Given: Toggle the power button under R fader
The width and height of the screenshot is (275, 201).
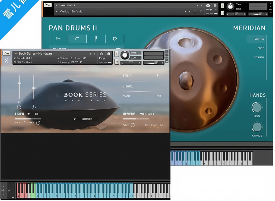Looking at the screenshot, I should coord(33,107).
